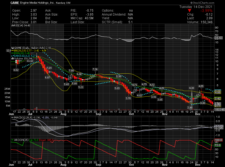
Task: Click the candlestick icon beside GAME legend
Action: (12, 48)
